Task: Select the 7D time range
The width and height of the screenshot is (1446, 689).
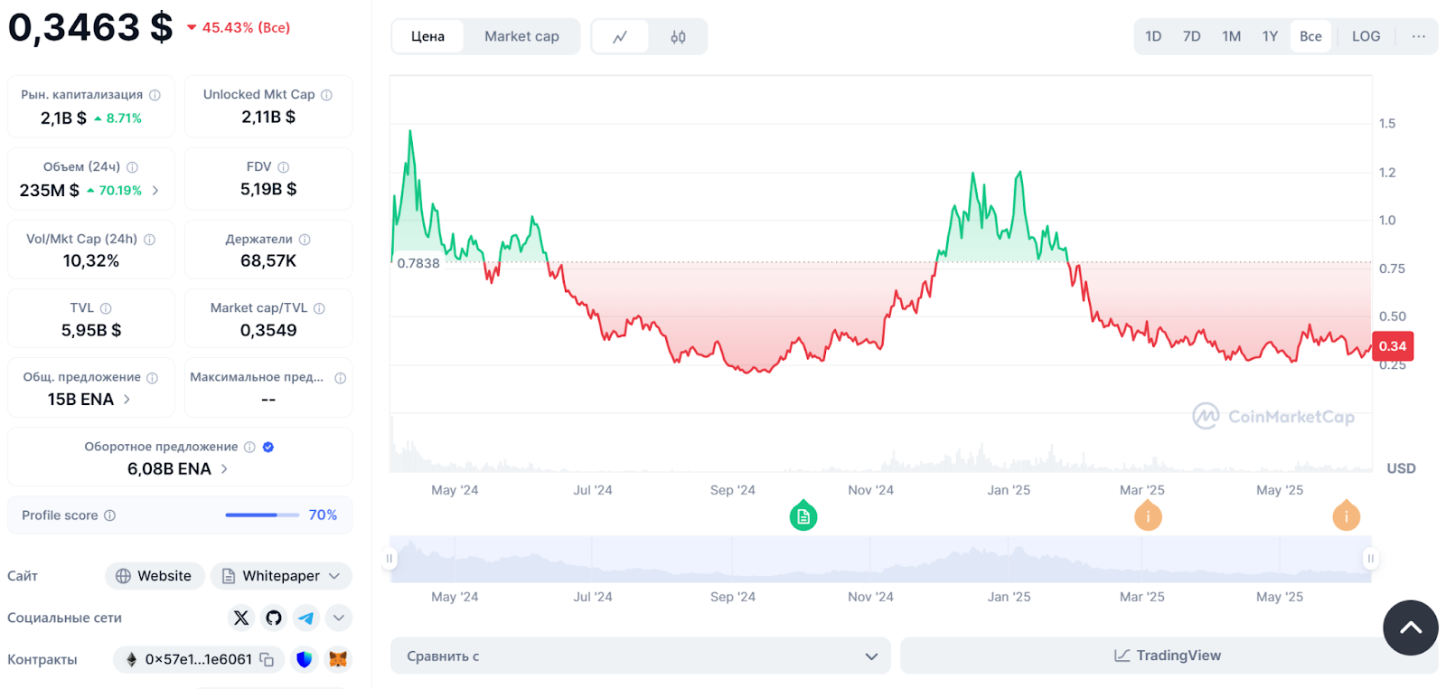Action: pyautogui.click(x=1191, y=36)
